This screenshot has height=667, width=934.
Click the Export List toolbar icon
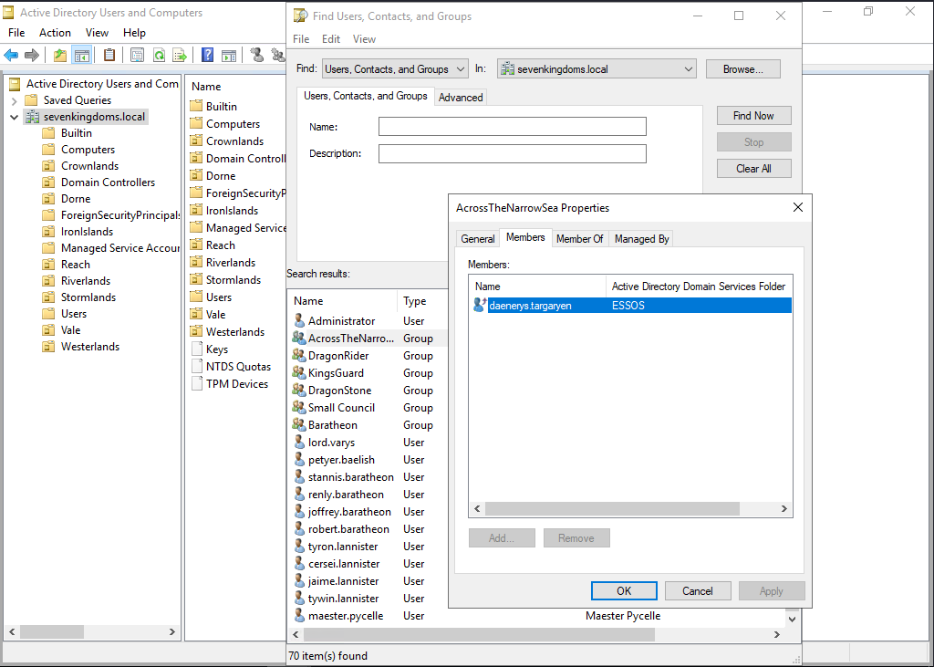(x=179, y=56)
